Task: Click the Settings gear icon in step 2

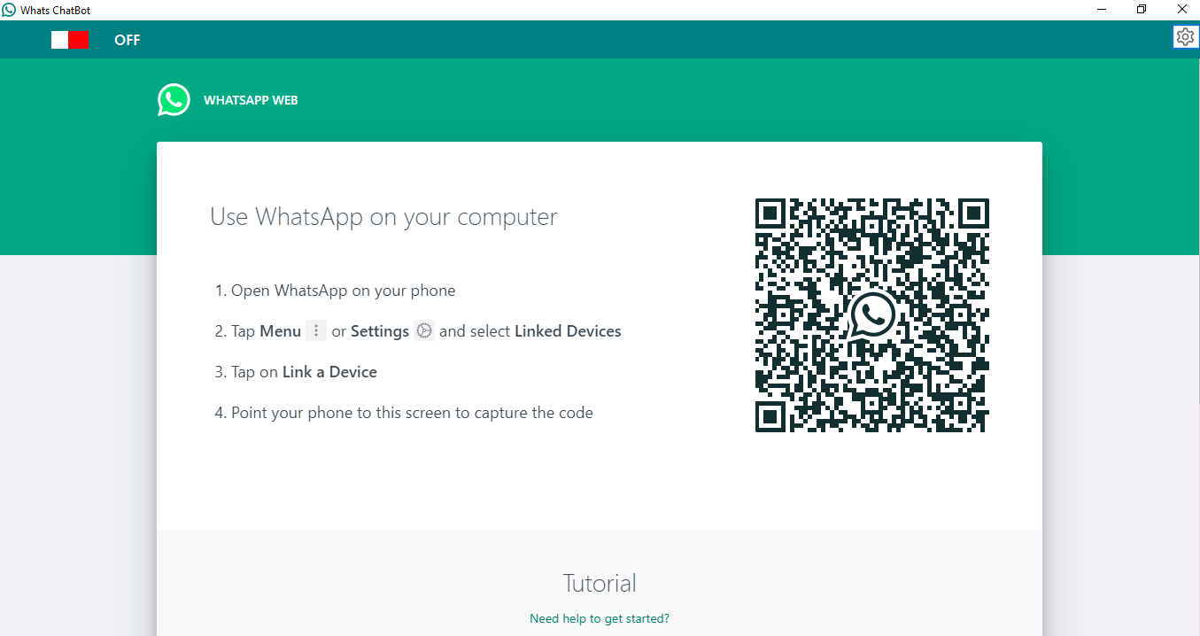Action: point(424,330)
